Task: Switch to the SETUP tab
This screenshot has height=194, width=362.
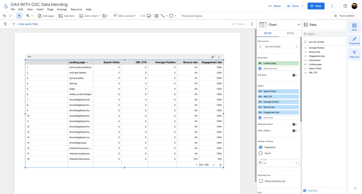Action: (268, 33)
